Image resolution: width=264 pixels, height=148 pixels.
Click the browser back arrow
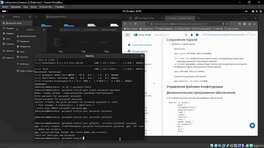(125, 24)
